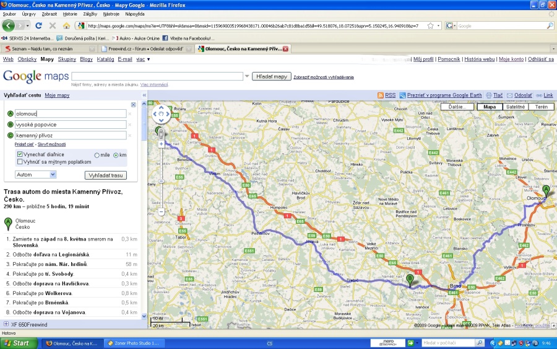Click the left panel scroll down arrow

pos(144,316)
